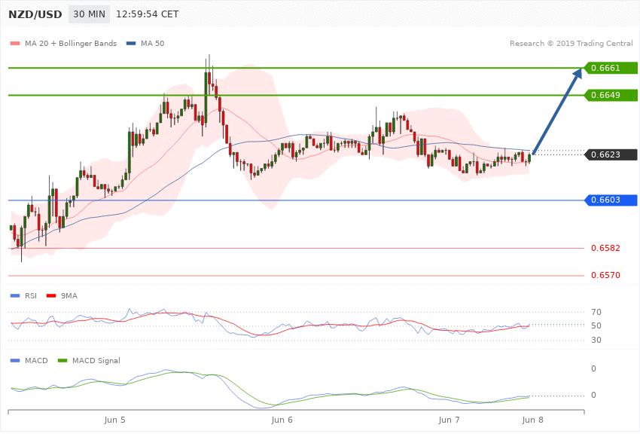Click the RSI 50 axis value
This screenshot has width=640, height=434.
click(x=596, y=325)
